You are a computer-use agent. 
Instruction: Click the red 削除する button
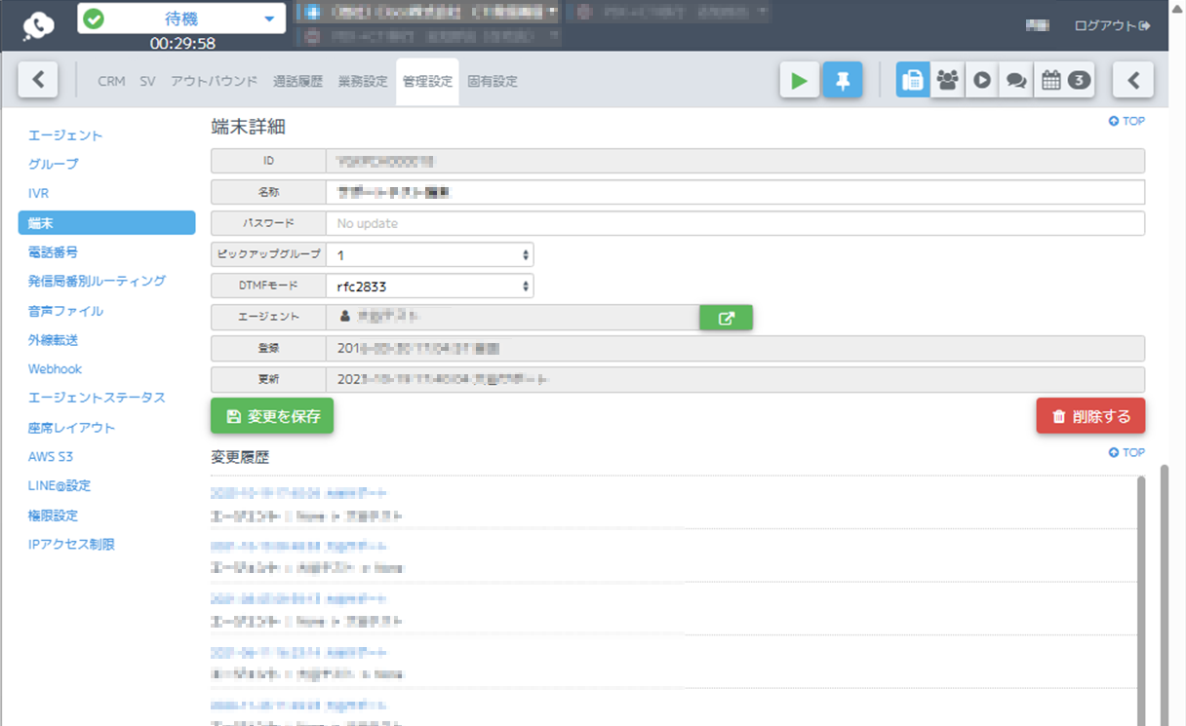coord(1090,416)
